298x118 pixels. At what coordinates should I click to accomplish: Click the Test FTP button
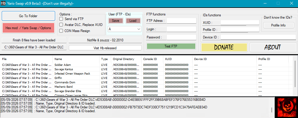[x=171, y=46]
